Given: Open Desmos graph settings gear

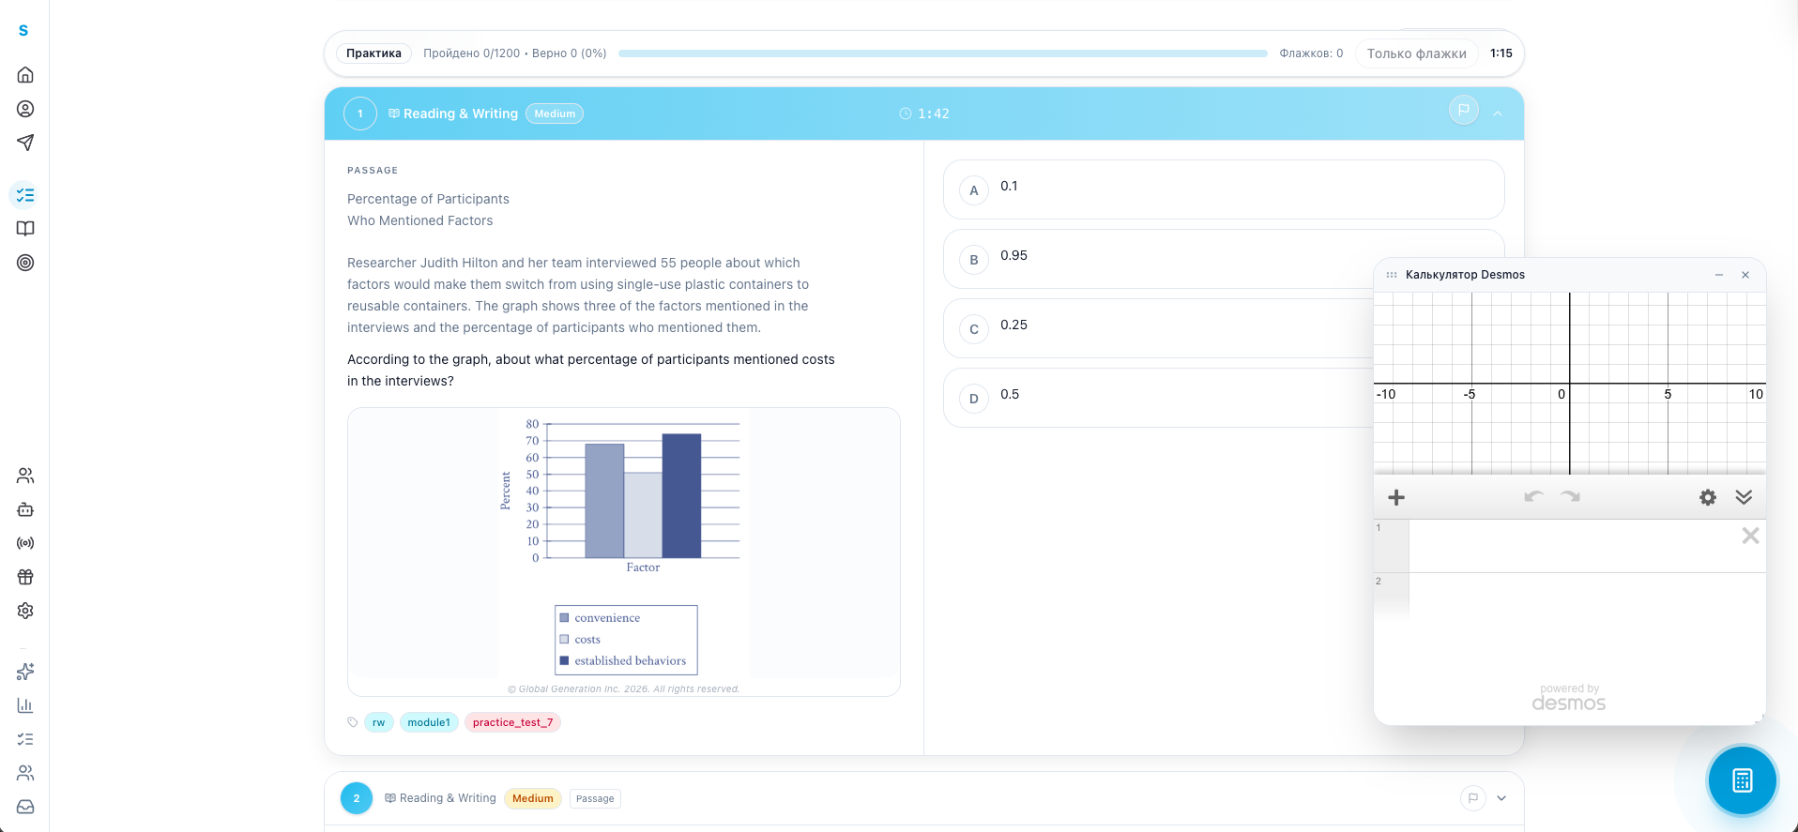Looking at the screenshot, I should pos(1707,497).
